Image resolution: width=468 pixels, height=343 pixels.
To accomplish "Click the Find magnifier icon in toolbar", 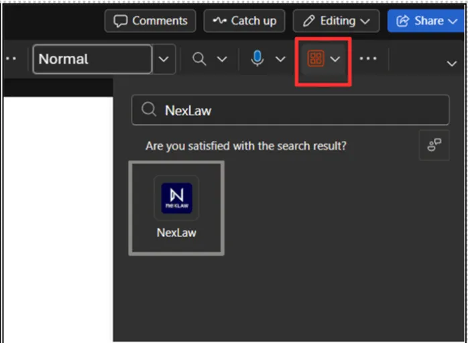I will pos(199,59).
